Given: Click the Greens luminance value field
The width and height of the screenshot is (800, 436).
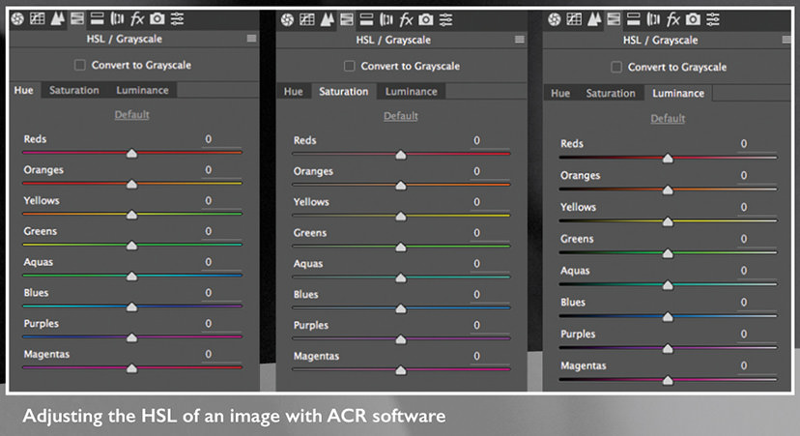Looking at the screenshot, I should click(x=757, y=239).
